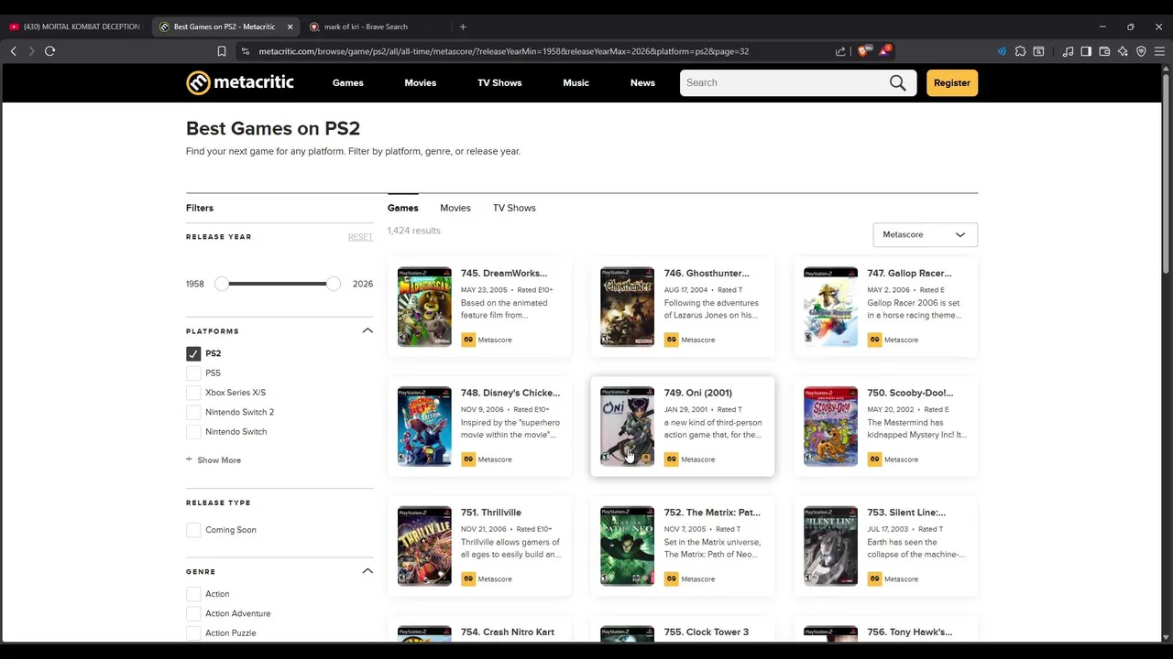Reset the release year filter
This screenshot has width=1173, height=659.
(x=360, y=237)
